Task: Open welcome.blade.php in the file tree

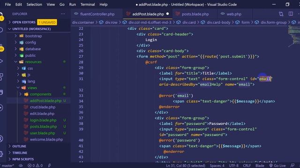Action: 46,140
